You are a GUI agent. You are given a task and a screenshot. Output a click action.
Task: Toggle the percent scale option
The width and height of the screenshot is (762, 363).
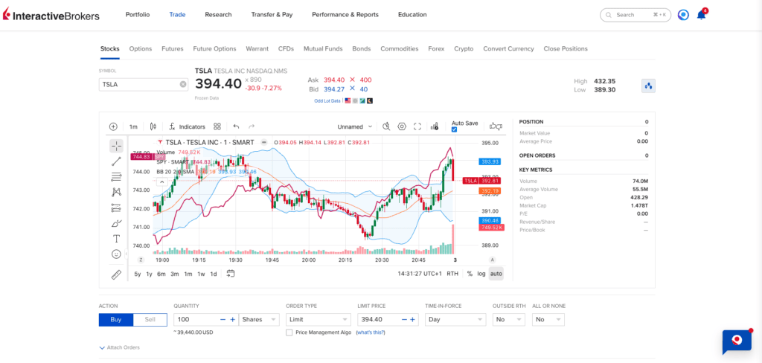point(470,274)
